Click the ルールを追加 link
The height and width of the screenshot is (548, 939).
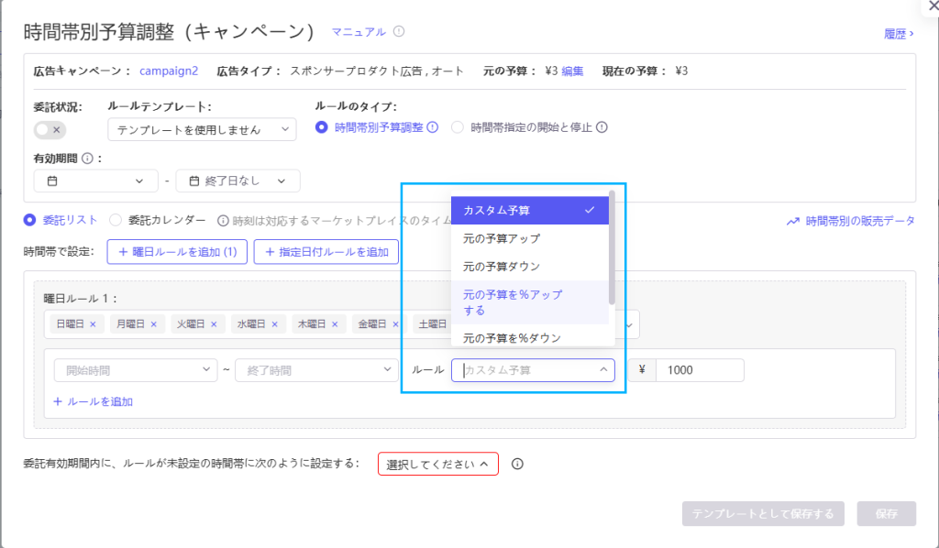click(x=94, y=402)
